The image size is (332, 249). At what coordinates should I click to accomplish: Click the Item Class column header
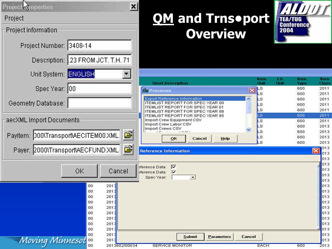coord(325,81)
